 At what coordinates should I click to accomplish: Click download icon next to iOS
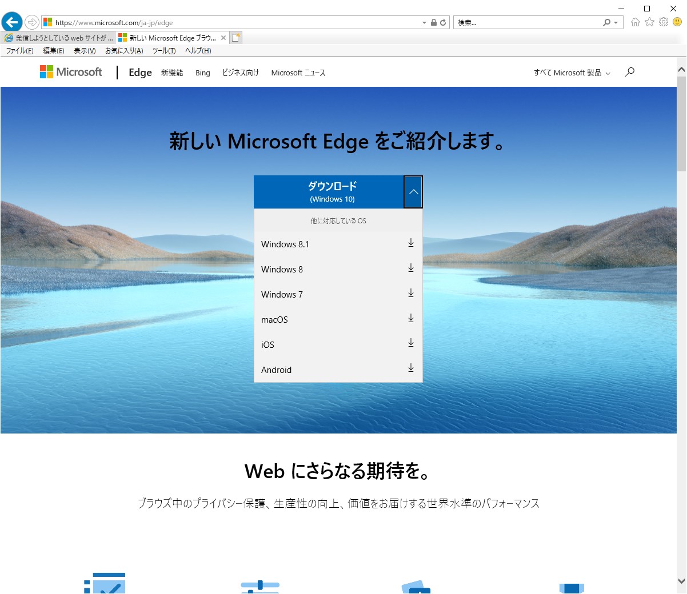coord(411,343)
